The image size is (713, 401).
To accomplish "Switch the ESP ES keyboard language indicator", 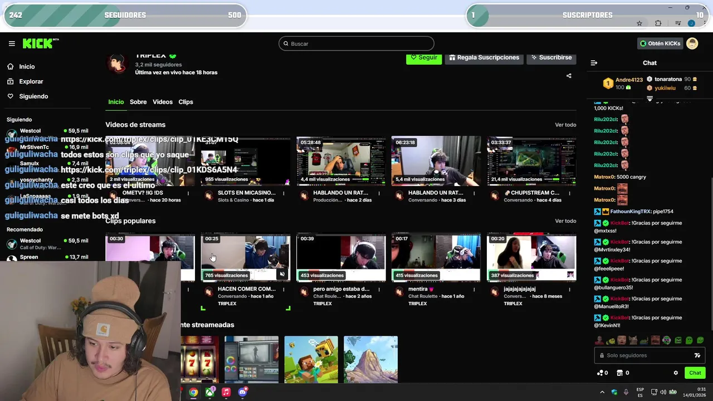I will pos(640,392).
